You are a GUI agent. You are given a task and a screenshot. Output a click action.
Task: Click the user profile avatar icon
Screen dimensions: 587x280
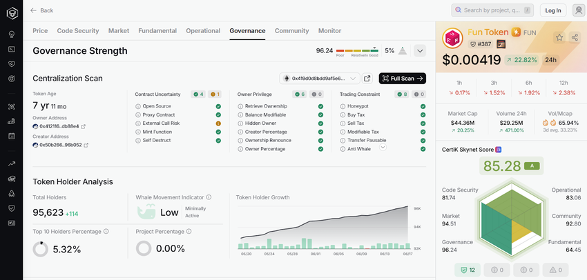coord(578,10)
